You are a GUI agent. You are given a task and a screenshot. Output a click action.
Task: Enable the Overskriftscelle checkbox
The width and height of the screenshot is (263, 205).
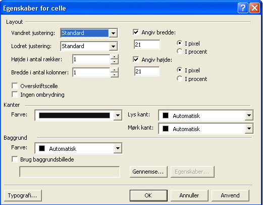[15, 86]
